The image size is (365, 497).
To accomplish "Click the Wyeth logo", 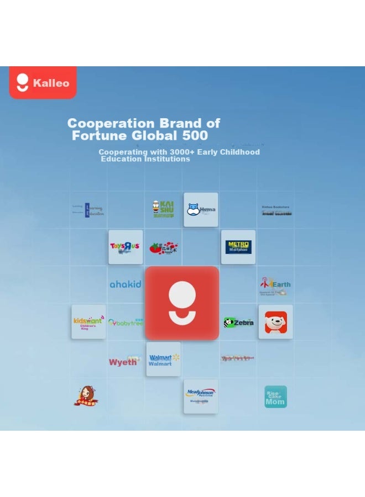I will coord(124,361).
